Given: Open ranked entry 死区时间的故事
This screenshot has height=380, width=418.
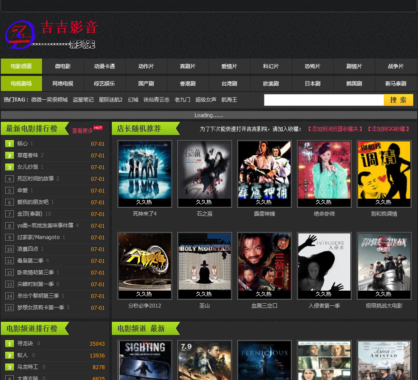Looking at the screenshot, I should [36, 179].
